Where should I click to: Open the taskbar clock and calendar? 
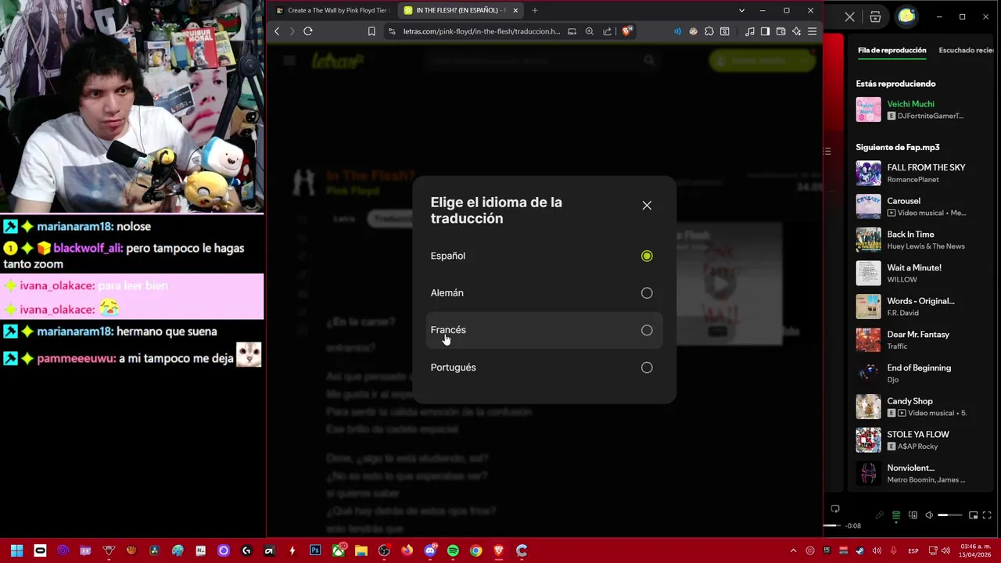point(975,550)
